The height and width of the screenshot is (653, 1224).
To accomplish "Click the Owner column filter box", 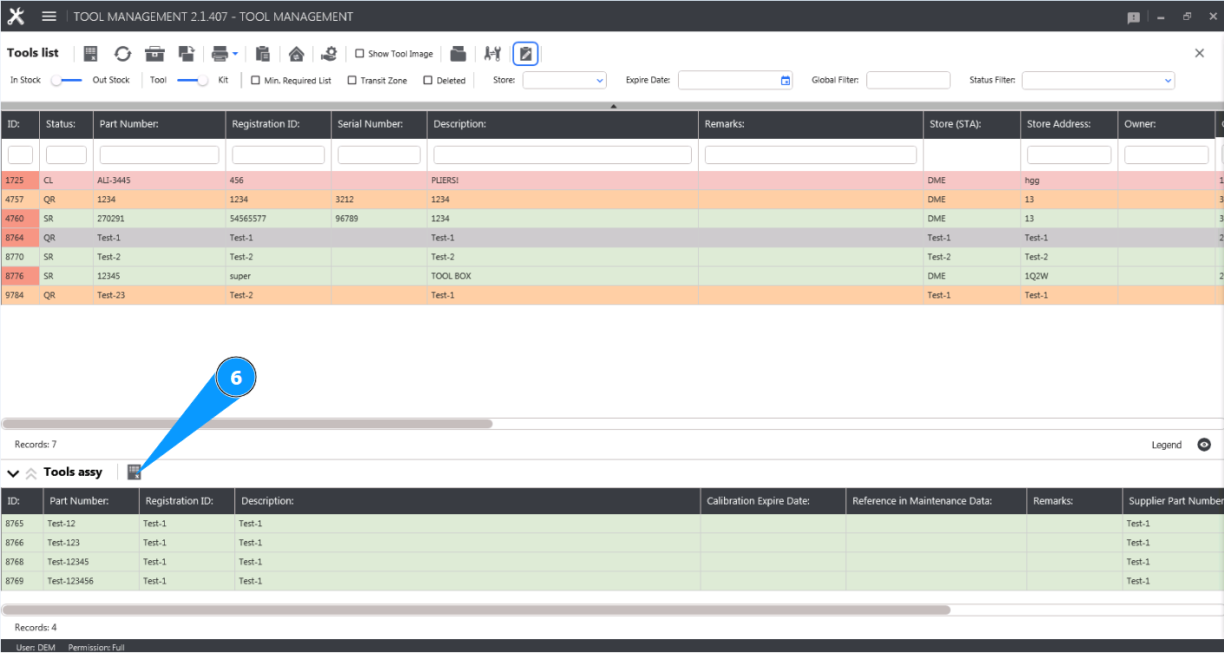I will click(1167, 155).
